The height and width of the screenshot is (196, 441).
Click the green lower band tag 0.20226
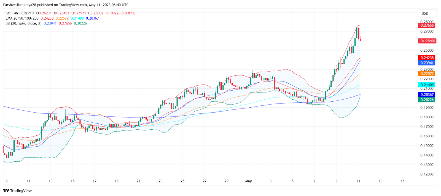427,100
